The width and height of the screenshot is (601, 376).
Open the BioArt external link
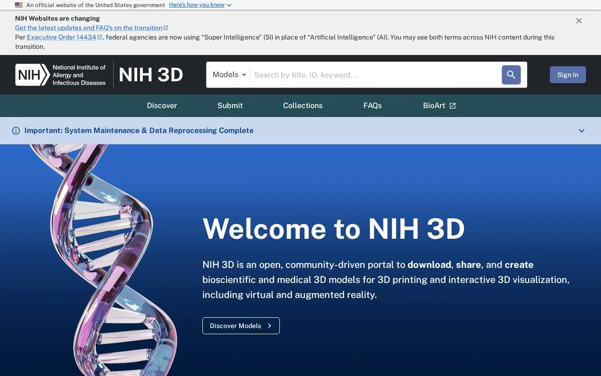tap(439, 106)
